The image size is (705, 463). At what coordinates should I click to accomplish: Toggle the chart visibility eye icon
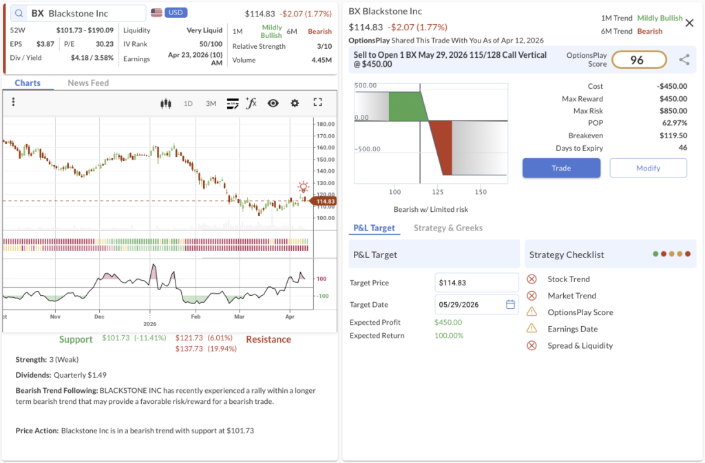pos(273,103)
